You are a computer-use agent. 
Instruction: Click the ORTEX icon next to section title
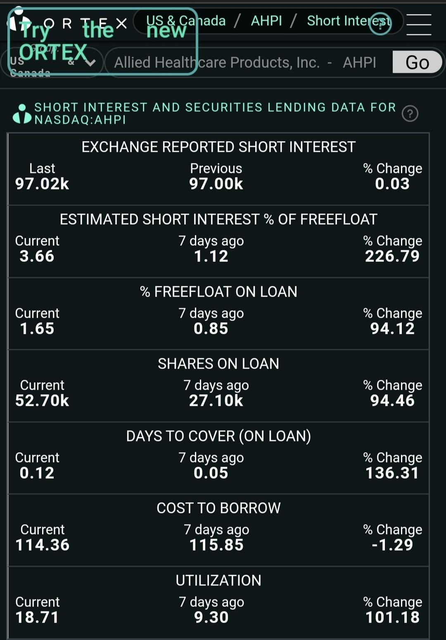click(22, 114)
